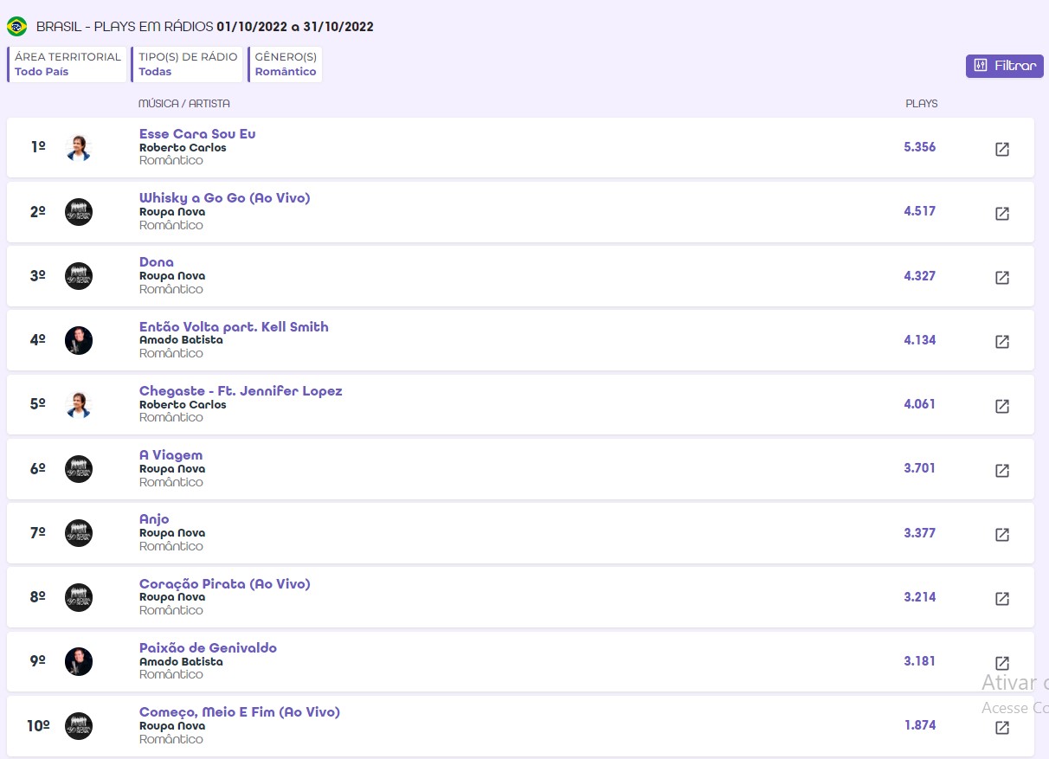
Task: Open external link for A Viagem row
Action: pyautogui.click(x=1002, y=471)
